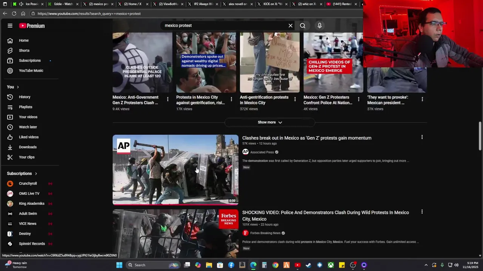Image resolution: width=483 pixels, height=271 pixels.
Task: Click the YouTube Premium logo
Action: 32,26
